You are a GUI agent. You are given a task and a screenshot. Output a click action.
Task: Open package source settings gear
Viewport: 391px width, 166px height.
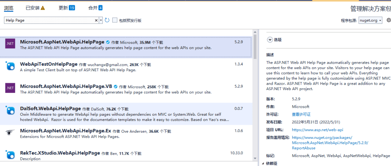388,20
